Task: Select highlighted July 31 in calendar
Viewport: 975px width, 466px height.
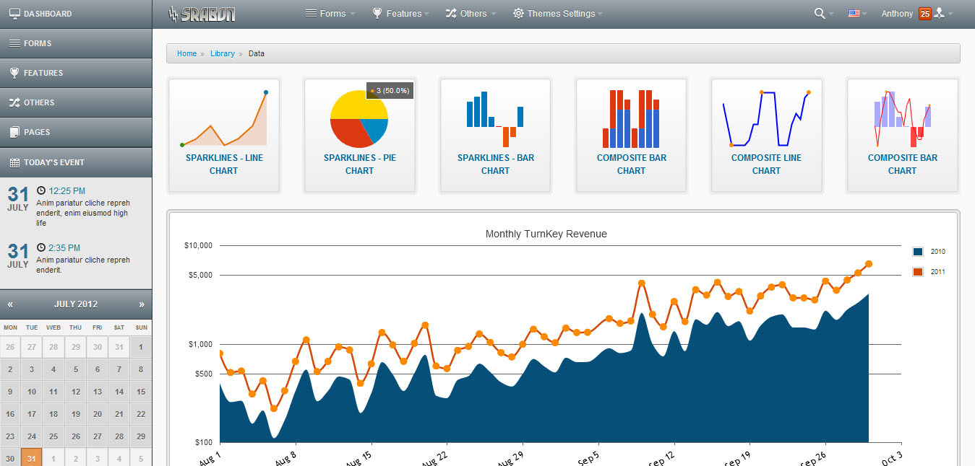Action: pos(32,459)
